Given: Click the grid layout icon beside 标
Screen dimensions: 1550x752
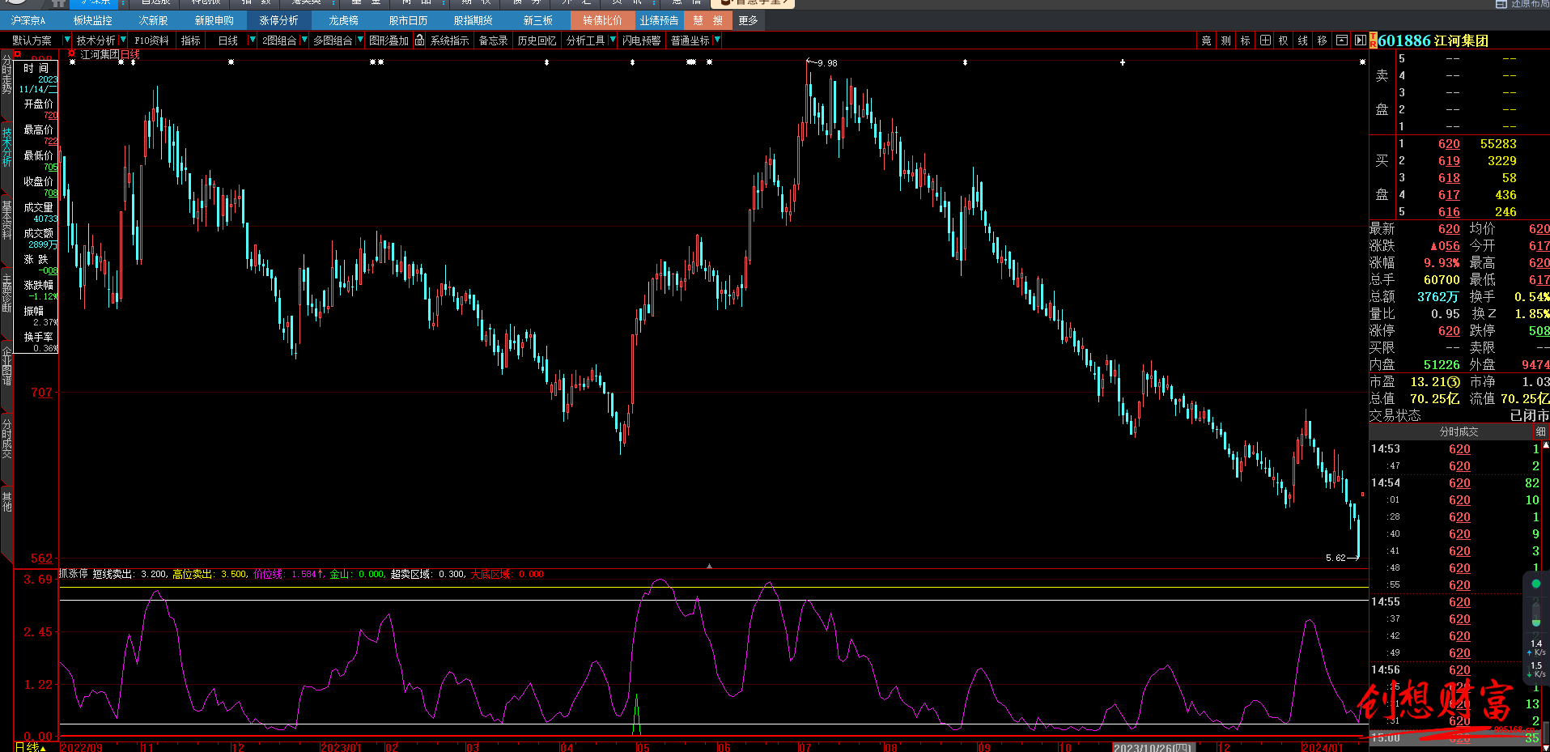Looking at the screenshot, I should coord(1265,40).
